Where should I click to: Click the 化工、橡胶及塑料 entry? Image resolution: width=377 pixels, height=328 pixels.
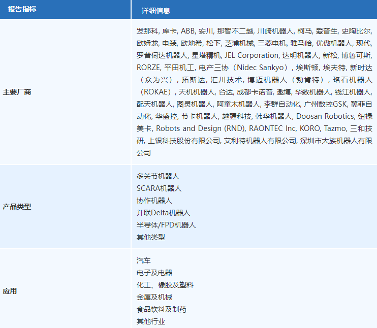coord(165,285)
